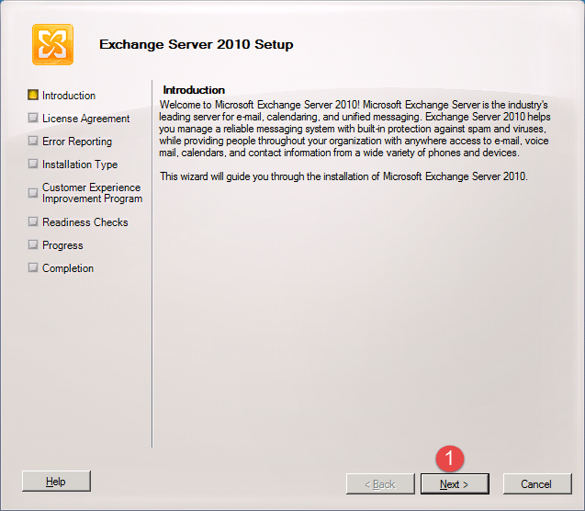Screen dimensions: 585x511
Task: Click the License Agreement step indicator square
Action: tap(33, 118)
